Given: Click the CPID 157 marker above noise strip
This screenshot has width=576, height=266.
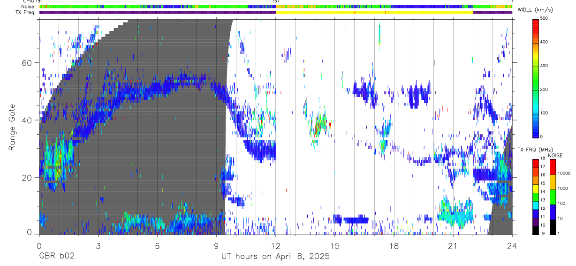Looking at the screenshot, I should pos(276,1).
